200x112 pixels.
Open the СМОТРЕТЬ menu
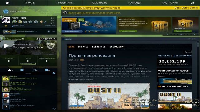(100, 3)
